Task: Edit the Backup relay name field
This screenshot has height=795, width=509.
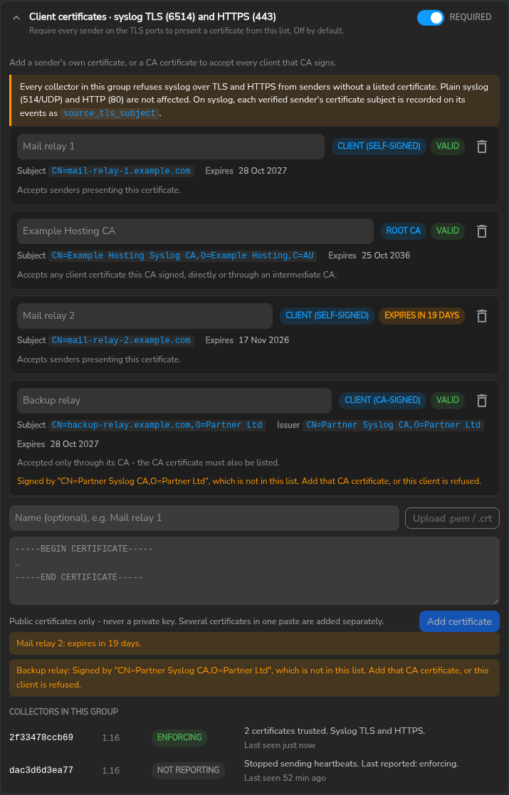Action: (174, 401)
